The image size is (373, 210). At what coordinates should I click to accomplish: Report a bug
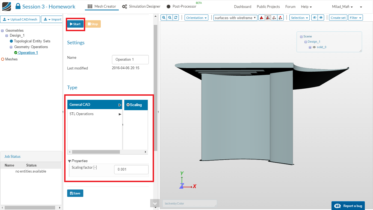348,206
